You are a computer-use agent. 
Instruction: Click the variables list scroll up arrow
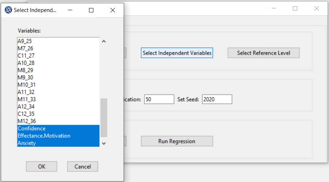tap(104, 41)
